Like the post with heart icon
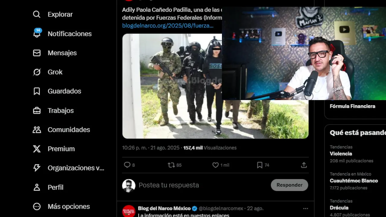The image size is (386, 217). pos(215,165)
